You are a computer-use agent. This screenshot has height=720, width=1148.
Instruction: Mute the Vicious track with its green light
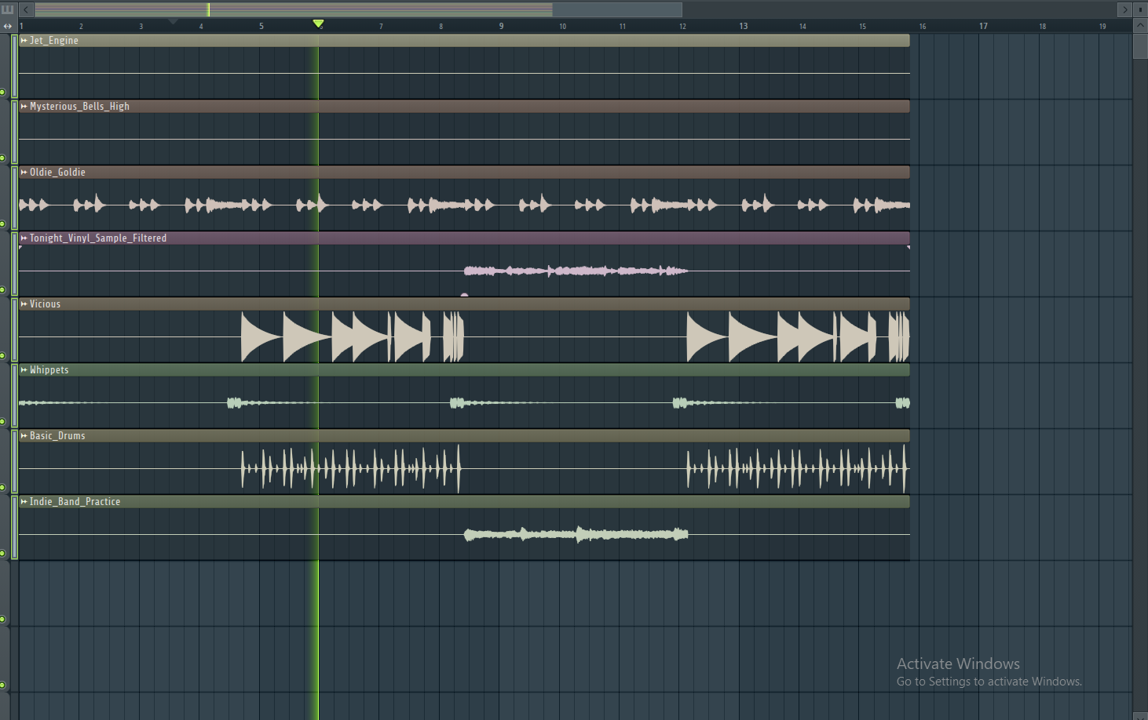point(2,355)
